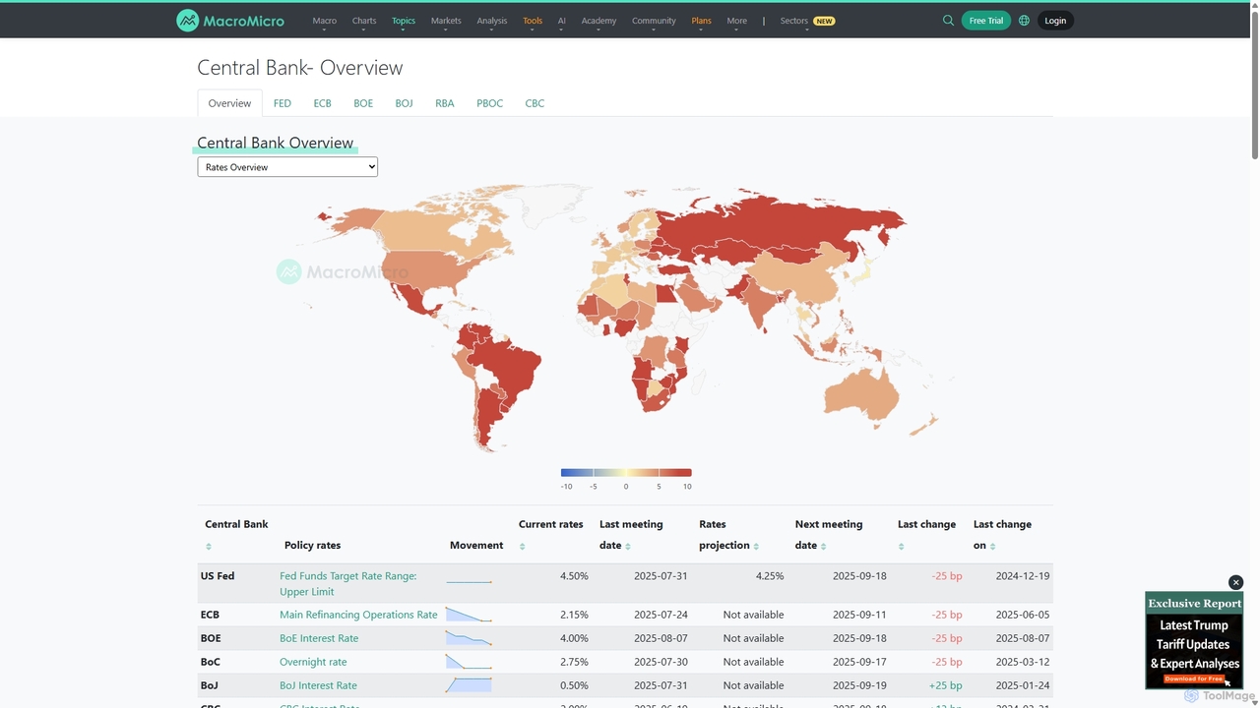Expand the Macro menu

(x=324, y=21)
